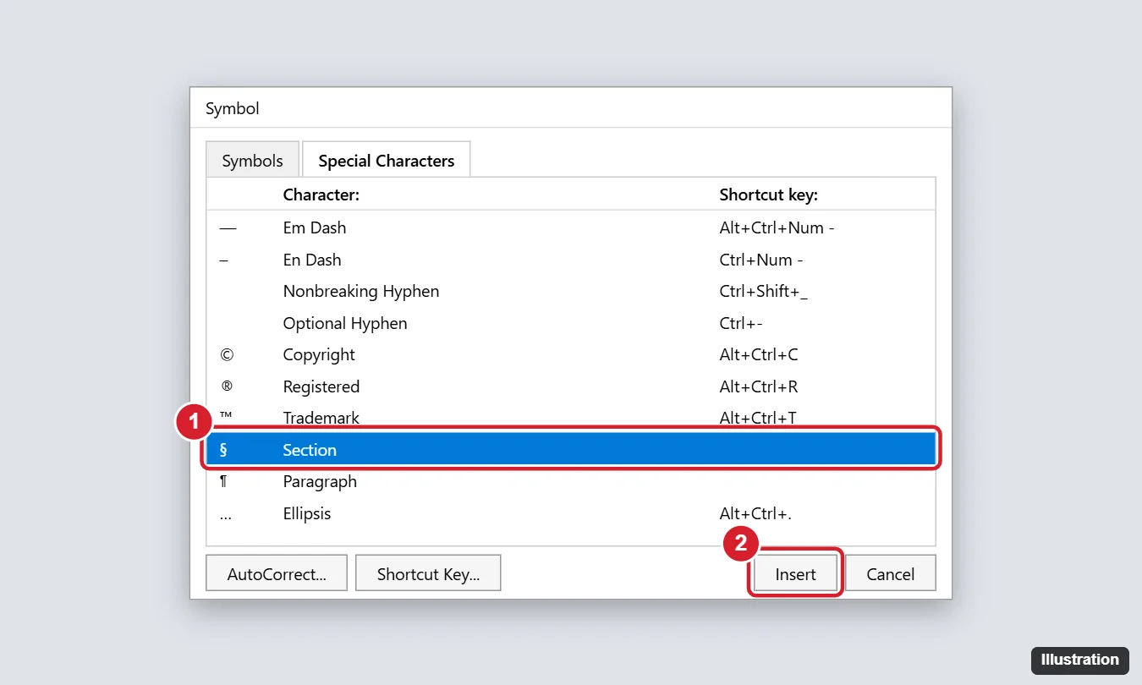
Task: Select the Paragraph character row
Action: coord(571,482)
